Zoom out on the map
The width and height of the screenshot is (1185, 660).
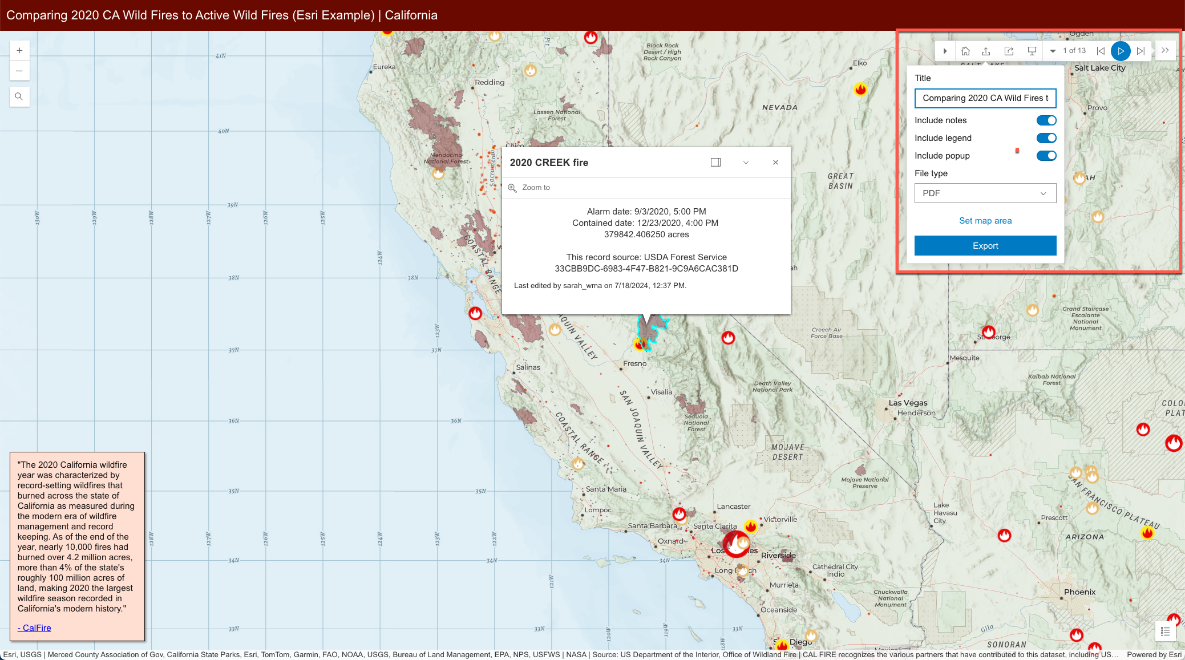[x=19, y=71]
